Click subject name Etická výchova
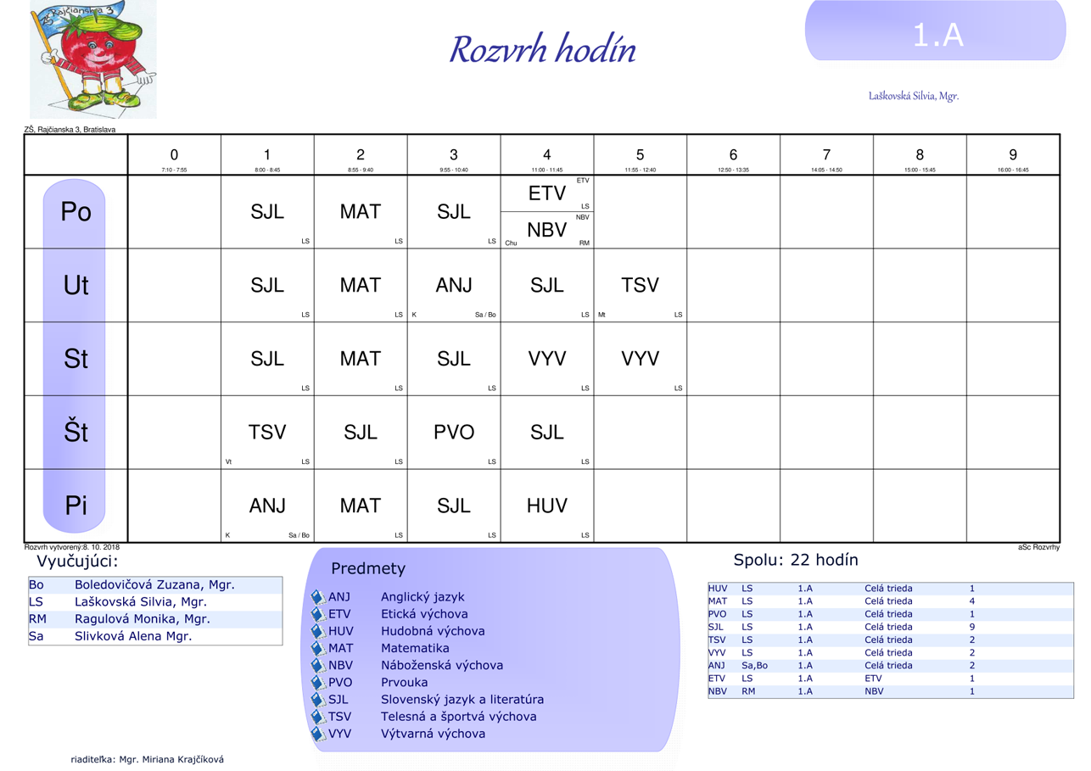1091x771 pixels. [424, 614]
